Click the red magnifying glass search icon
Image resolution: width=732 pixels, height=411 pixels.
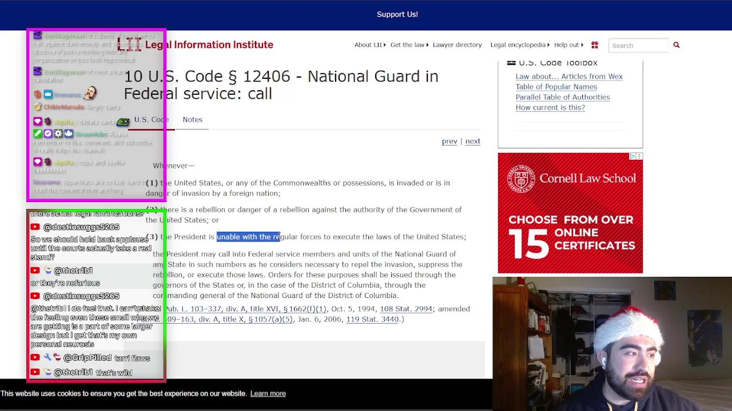[677, 45]
